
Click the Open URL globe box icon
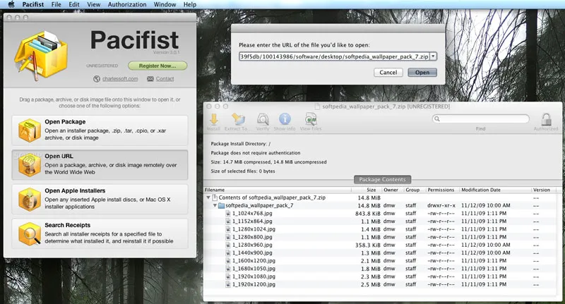[x=29, y=165]
